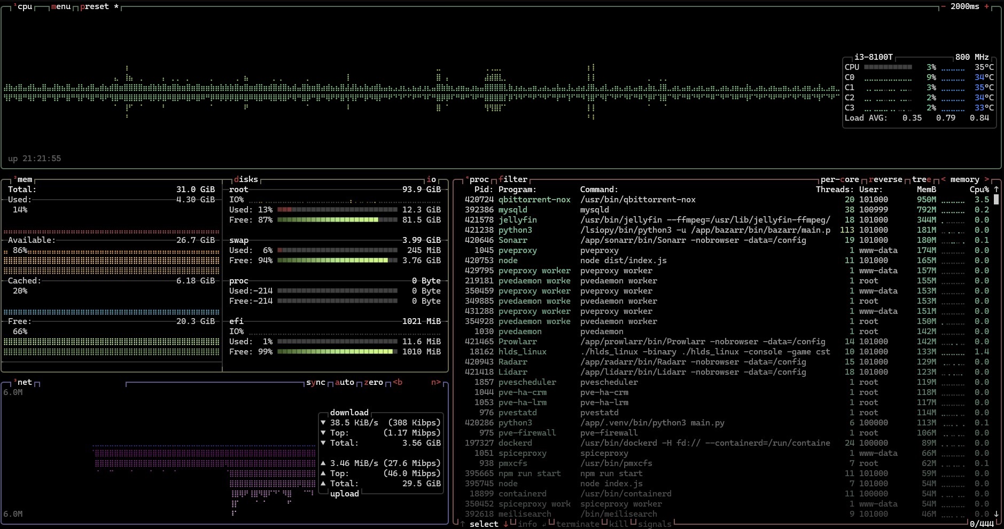The width and height of the screenshot is (1004, 529).
Task: Zero the network totals
Action: click(373, 382)
